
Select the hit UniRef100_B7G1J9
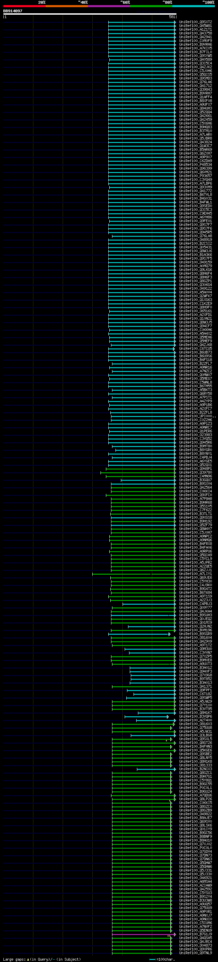coord(195,934)
